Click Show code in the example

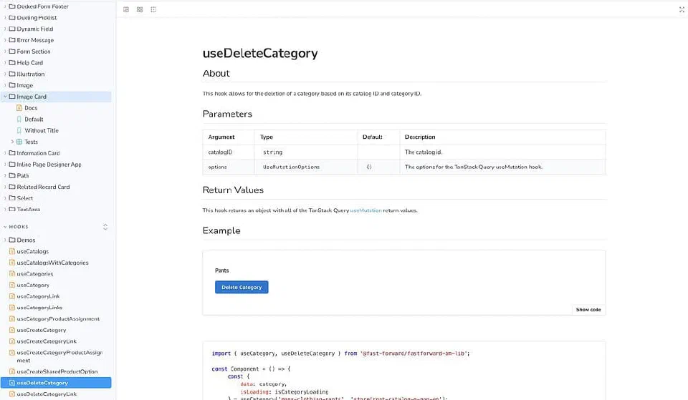588,310
